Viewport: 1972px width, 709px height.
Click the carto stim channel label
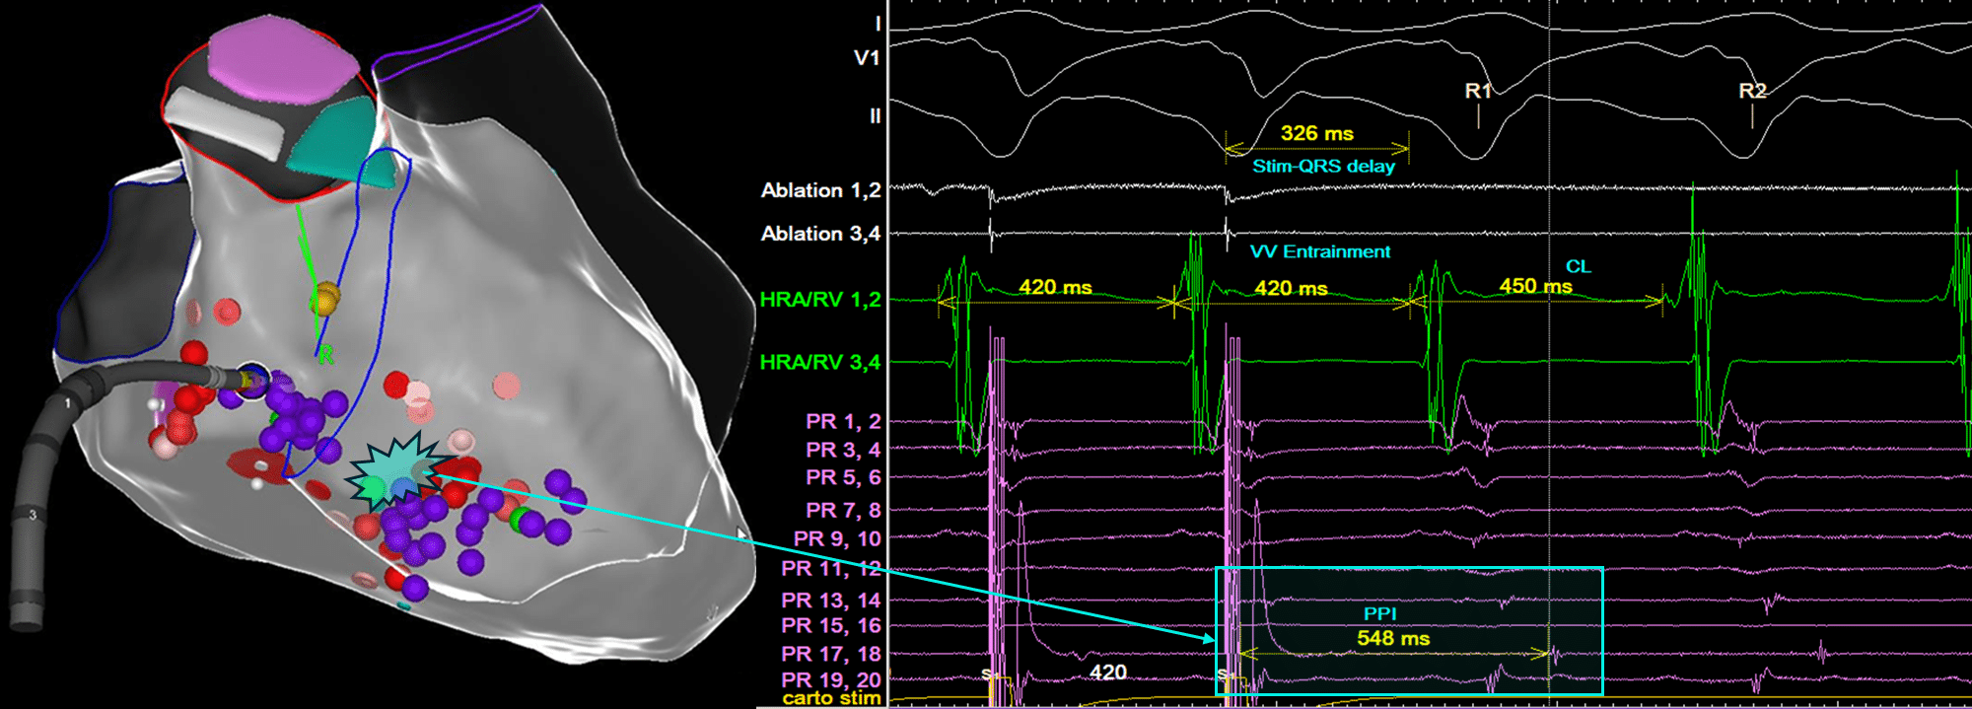point(831,698)
